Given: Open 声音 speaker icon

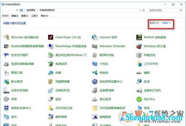Looking at the screenshot, I should tap(6, 99).
